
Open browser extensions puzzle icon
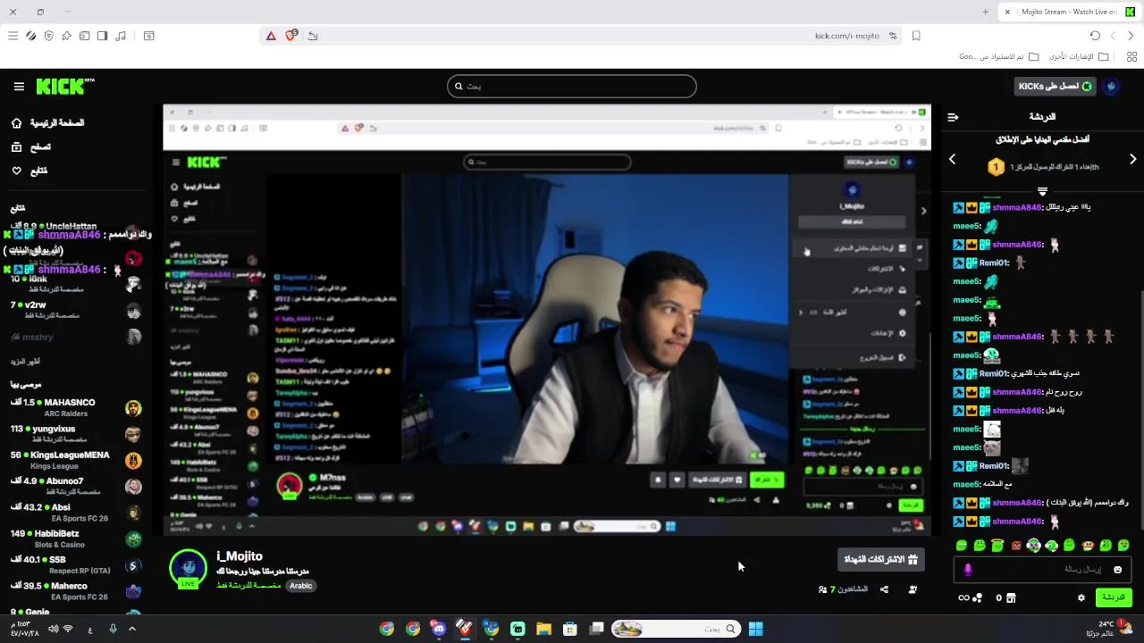[x=66, y=36]
